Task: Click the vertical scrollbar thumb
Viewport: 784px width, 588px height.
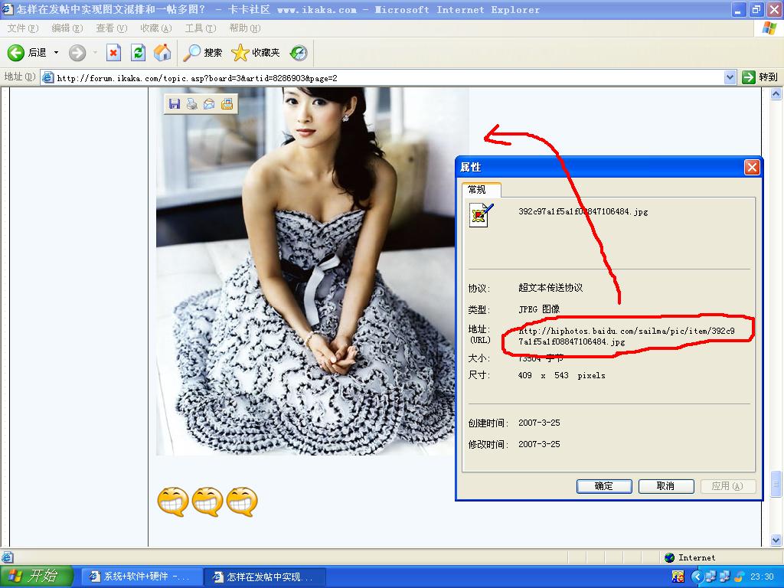Action: [776, 484]
